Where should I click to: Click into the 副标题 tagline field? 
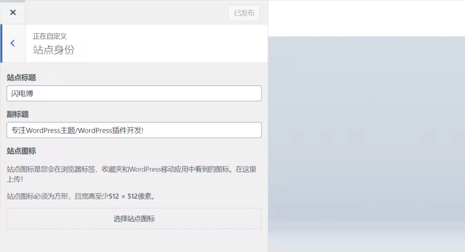[x=134, y=130]
